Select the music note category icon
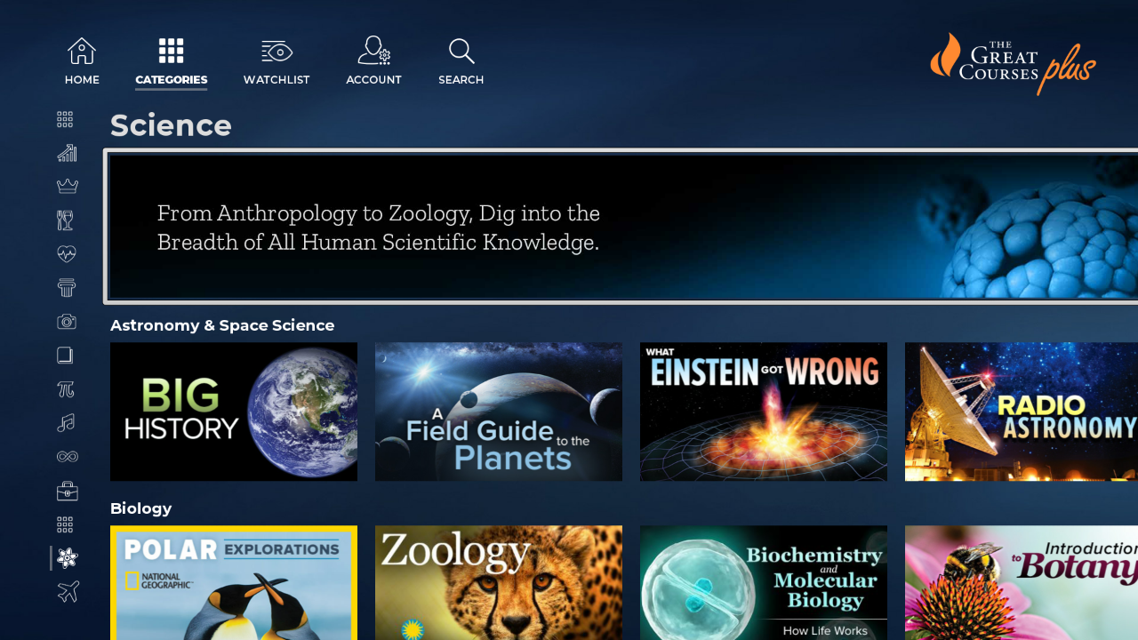This screenshot has width=1138, height=640. click(x=66, y=423)
